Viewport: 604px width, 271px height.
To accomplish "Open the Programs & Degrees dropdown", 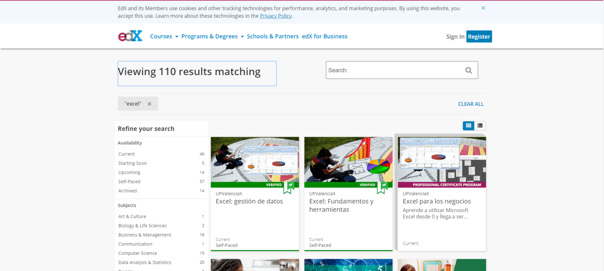I will pos(213,36).
